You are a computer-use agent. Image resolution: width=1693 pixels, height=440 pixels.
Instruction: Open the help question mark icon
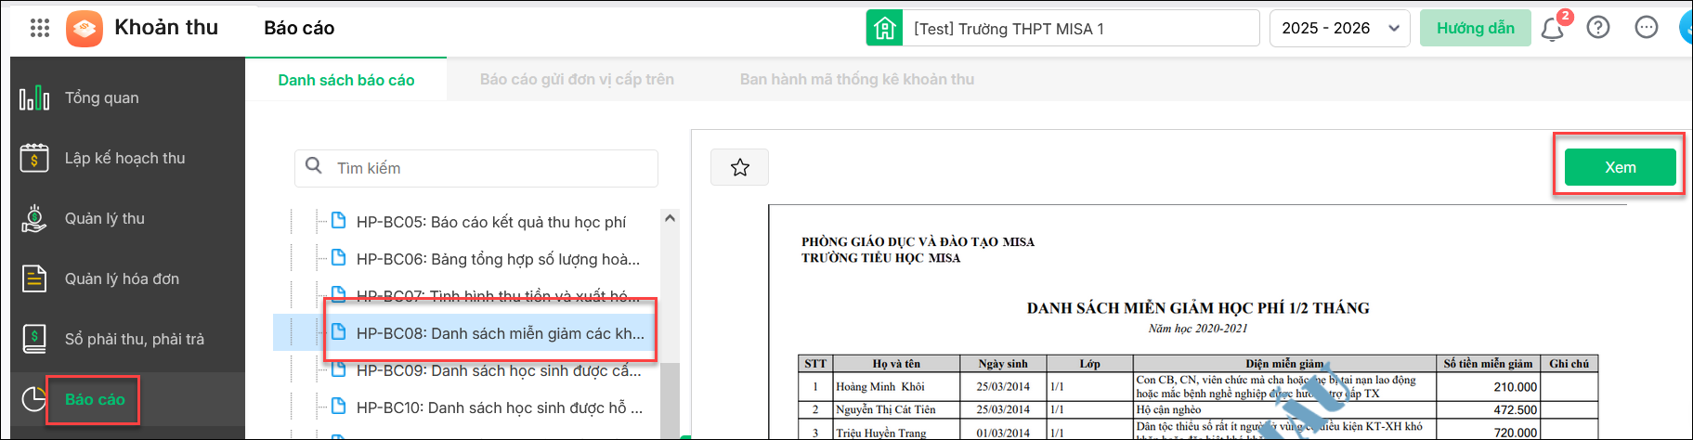pos(1598,28)
